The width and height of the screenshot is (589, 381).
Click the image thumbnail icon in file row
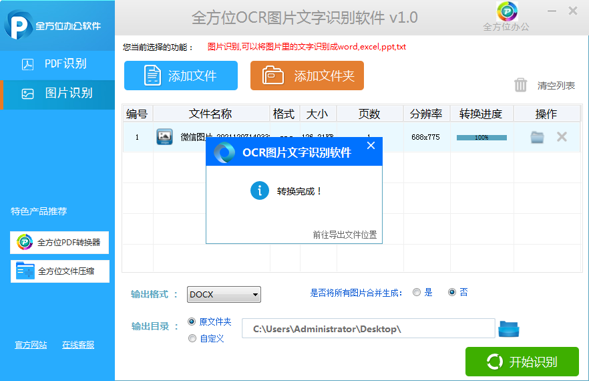pos(164,137)
